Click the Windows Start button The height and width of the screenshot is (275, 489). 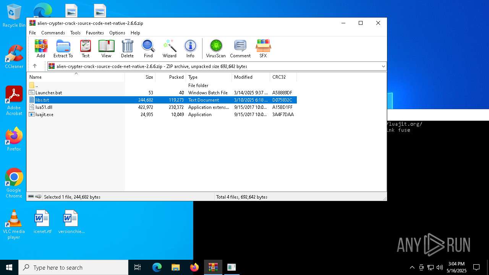coord(9,267)
